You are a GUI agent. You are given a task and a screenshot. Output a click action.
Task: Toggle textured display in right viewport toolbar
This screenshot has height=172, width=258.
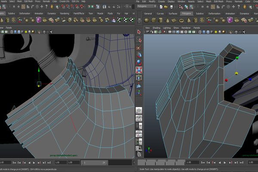[212, 32]
